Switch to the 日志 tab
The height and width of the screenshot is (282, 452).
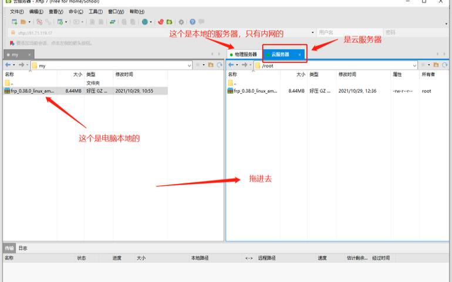tap(23, 248)
